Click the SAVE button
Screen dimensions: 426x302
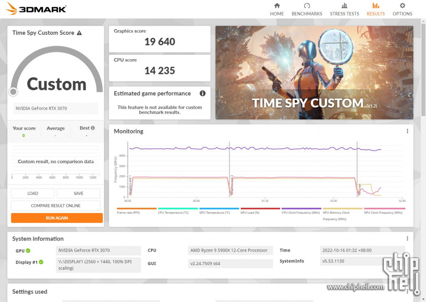click(x=79, y=193)
